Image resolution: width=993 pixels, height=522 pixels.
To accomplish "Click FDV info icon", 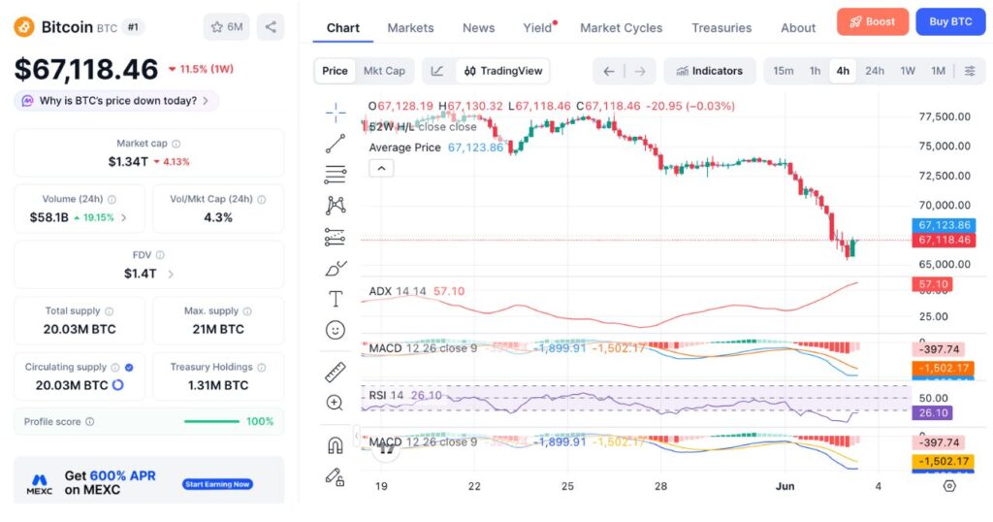I will [160, 254].
